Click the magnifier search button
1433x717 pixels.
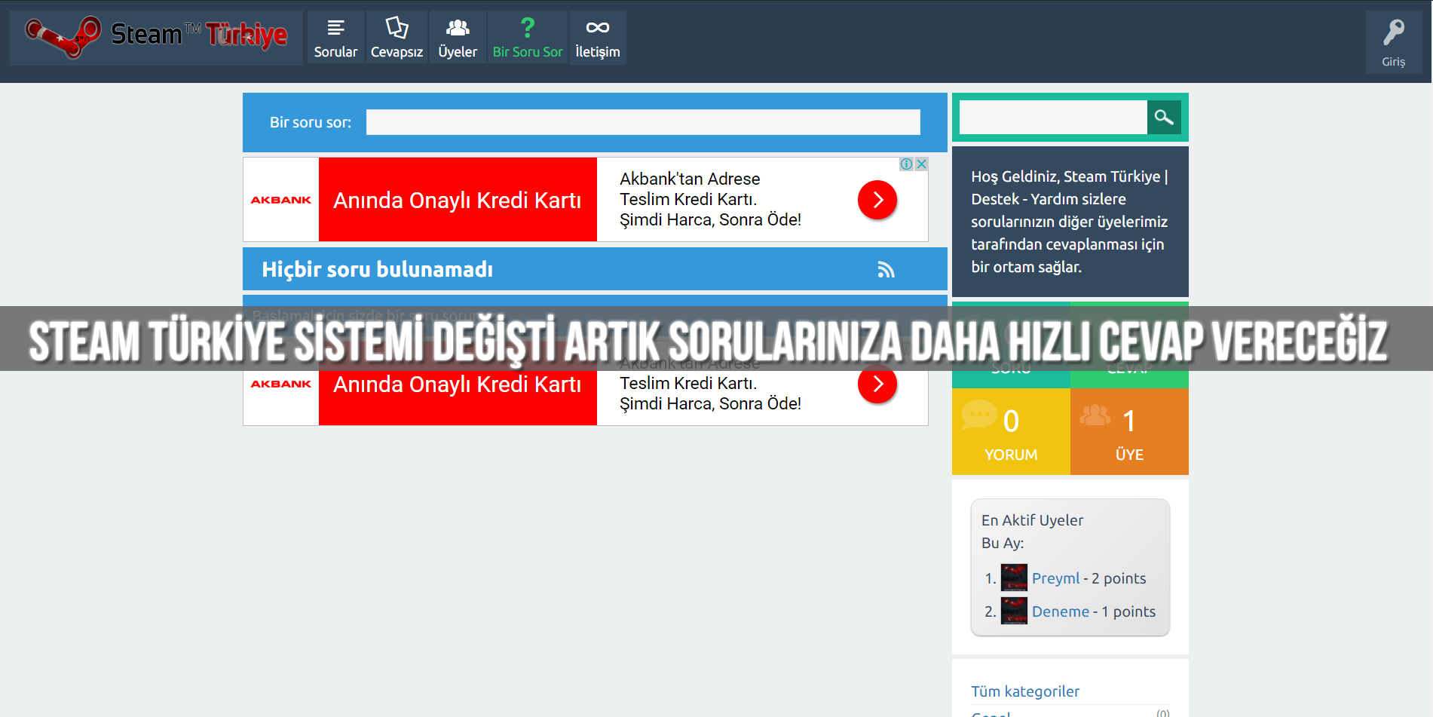click(1164, 118)
